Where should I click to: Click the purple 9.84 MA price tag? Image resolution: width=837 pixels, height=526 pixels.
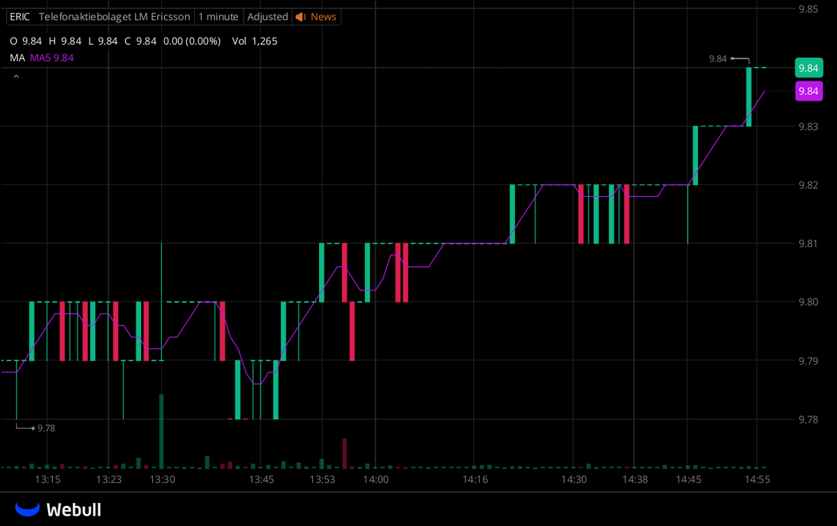(x=808, y=91)
